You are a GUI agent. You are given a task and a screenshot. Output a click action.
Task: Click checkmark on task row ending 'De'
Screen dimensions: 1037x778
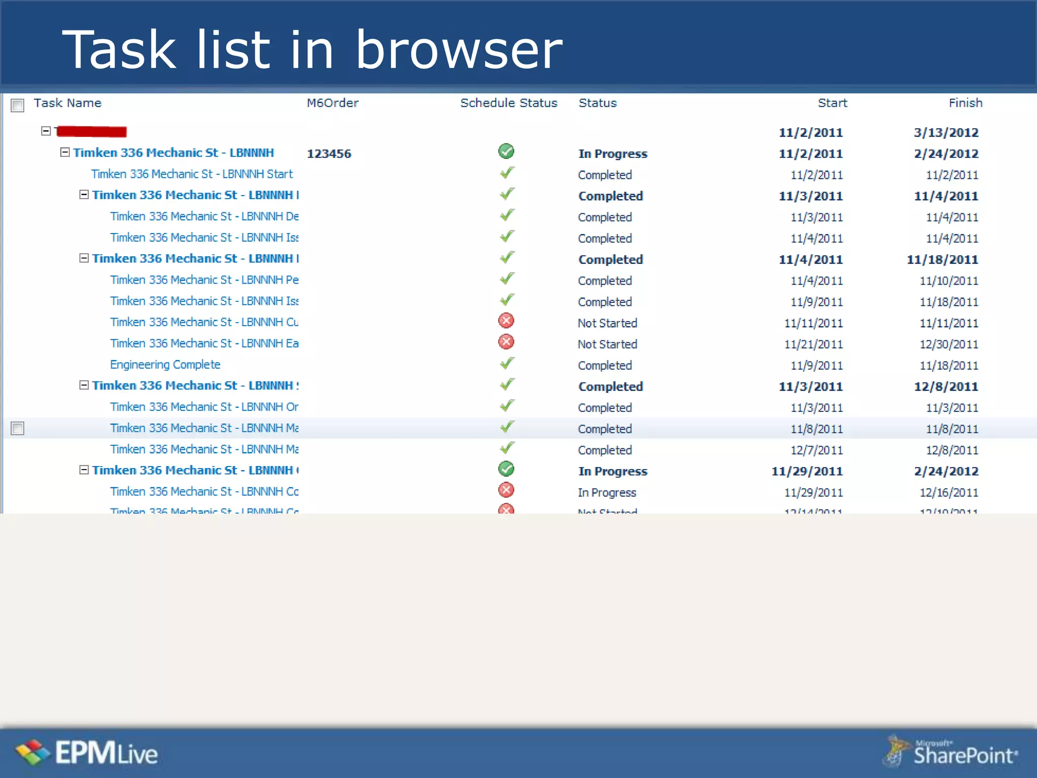pyautogui.click(x=507, y=215)
